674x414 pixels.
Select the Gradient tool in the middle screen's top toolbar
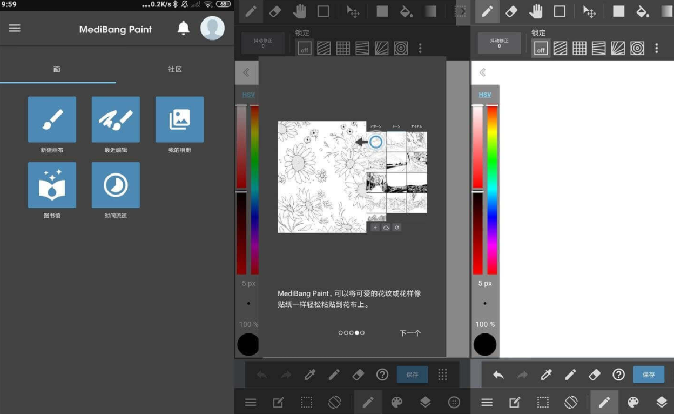(x=430, y=12)
